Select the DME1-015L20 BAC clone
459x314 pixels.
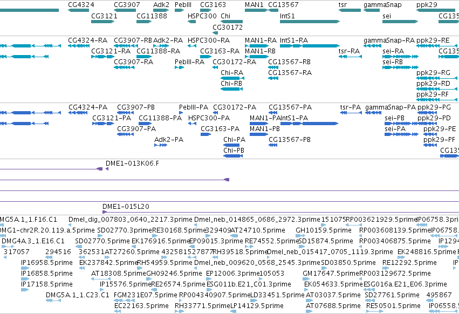(x=280, y=212)
